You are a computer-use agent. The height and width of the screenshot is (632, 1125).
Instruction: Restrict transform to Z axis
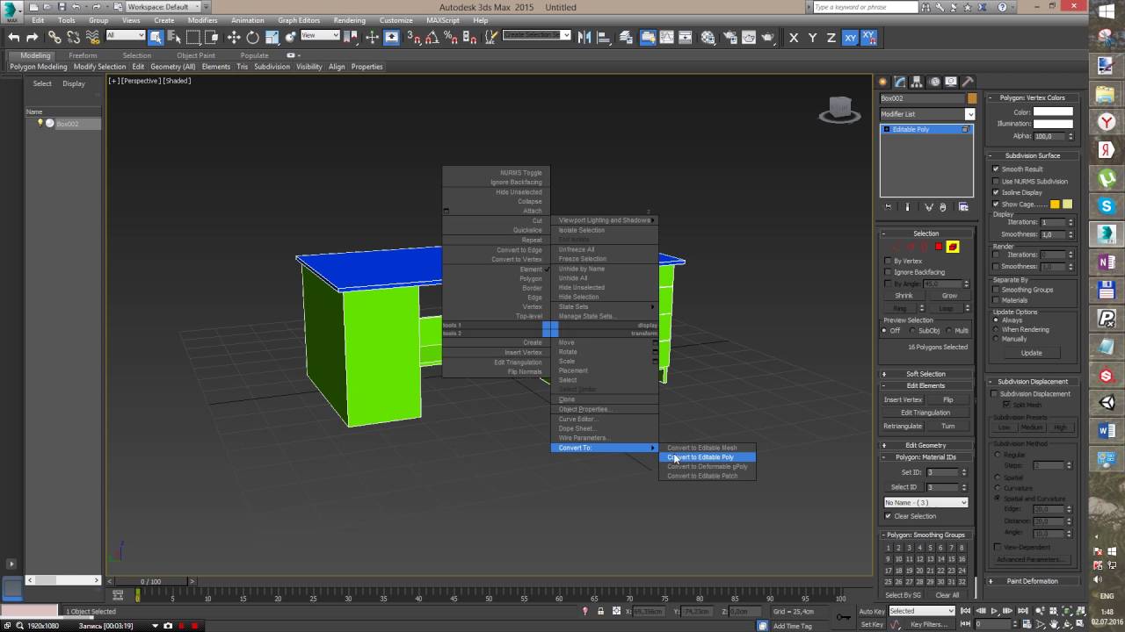[831, 37]
